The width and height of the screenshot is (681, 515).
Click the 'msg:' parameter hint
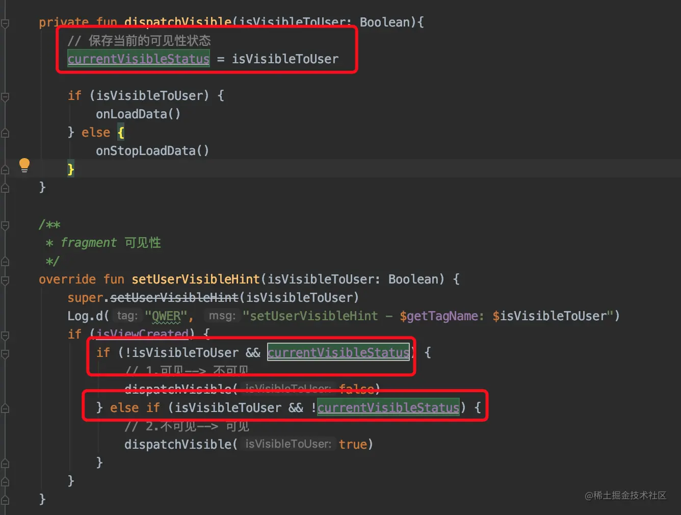[x=222, y=316]
